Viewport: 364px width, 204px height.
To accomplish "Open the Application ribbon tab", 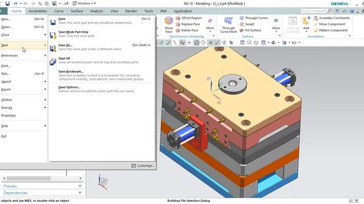I will [183, 11].
